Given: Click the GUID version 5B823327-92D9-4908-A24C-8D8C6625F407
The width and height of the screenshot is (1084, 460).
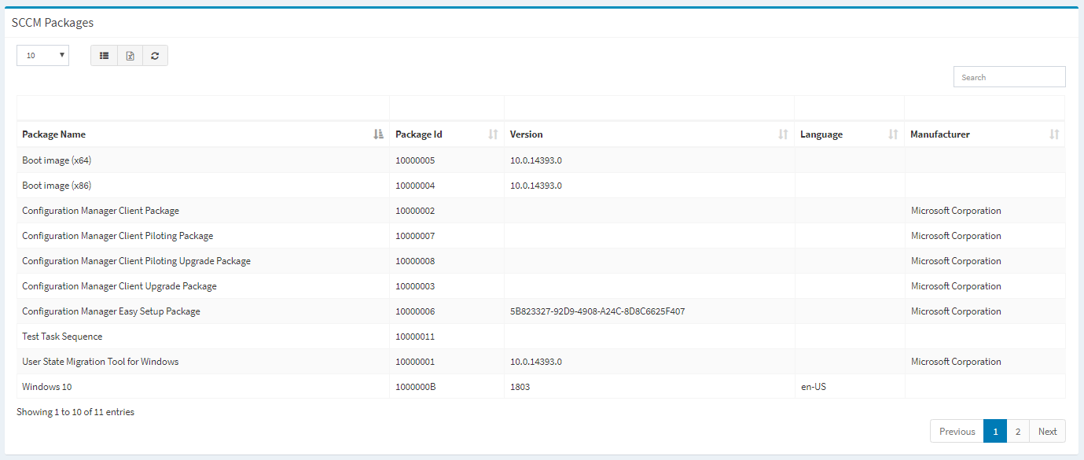Looking at the screenshot, I should tap(597, 311).
